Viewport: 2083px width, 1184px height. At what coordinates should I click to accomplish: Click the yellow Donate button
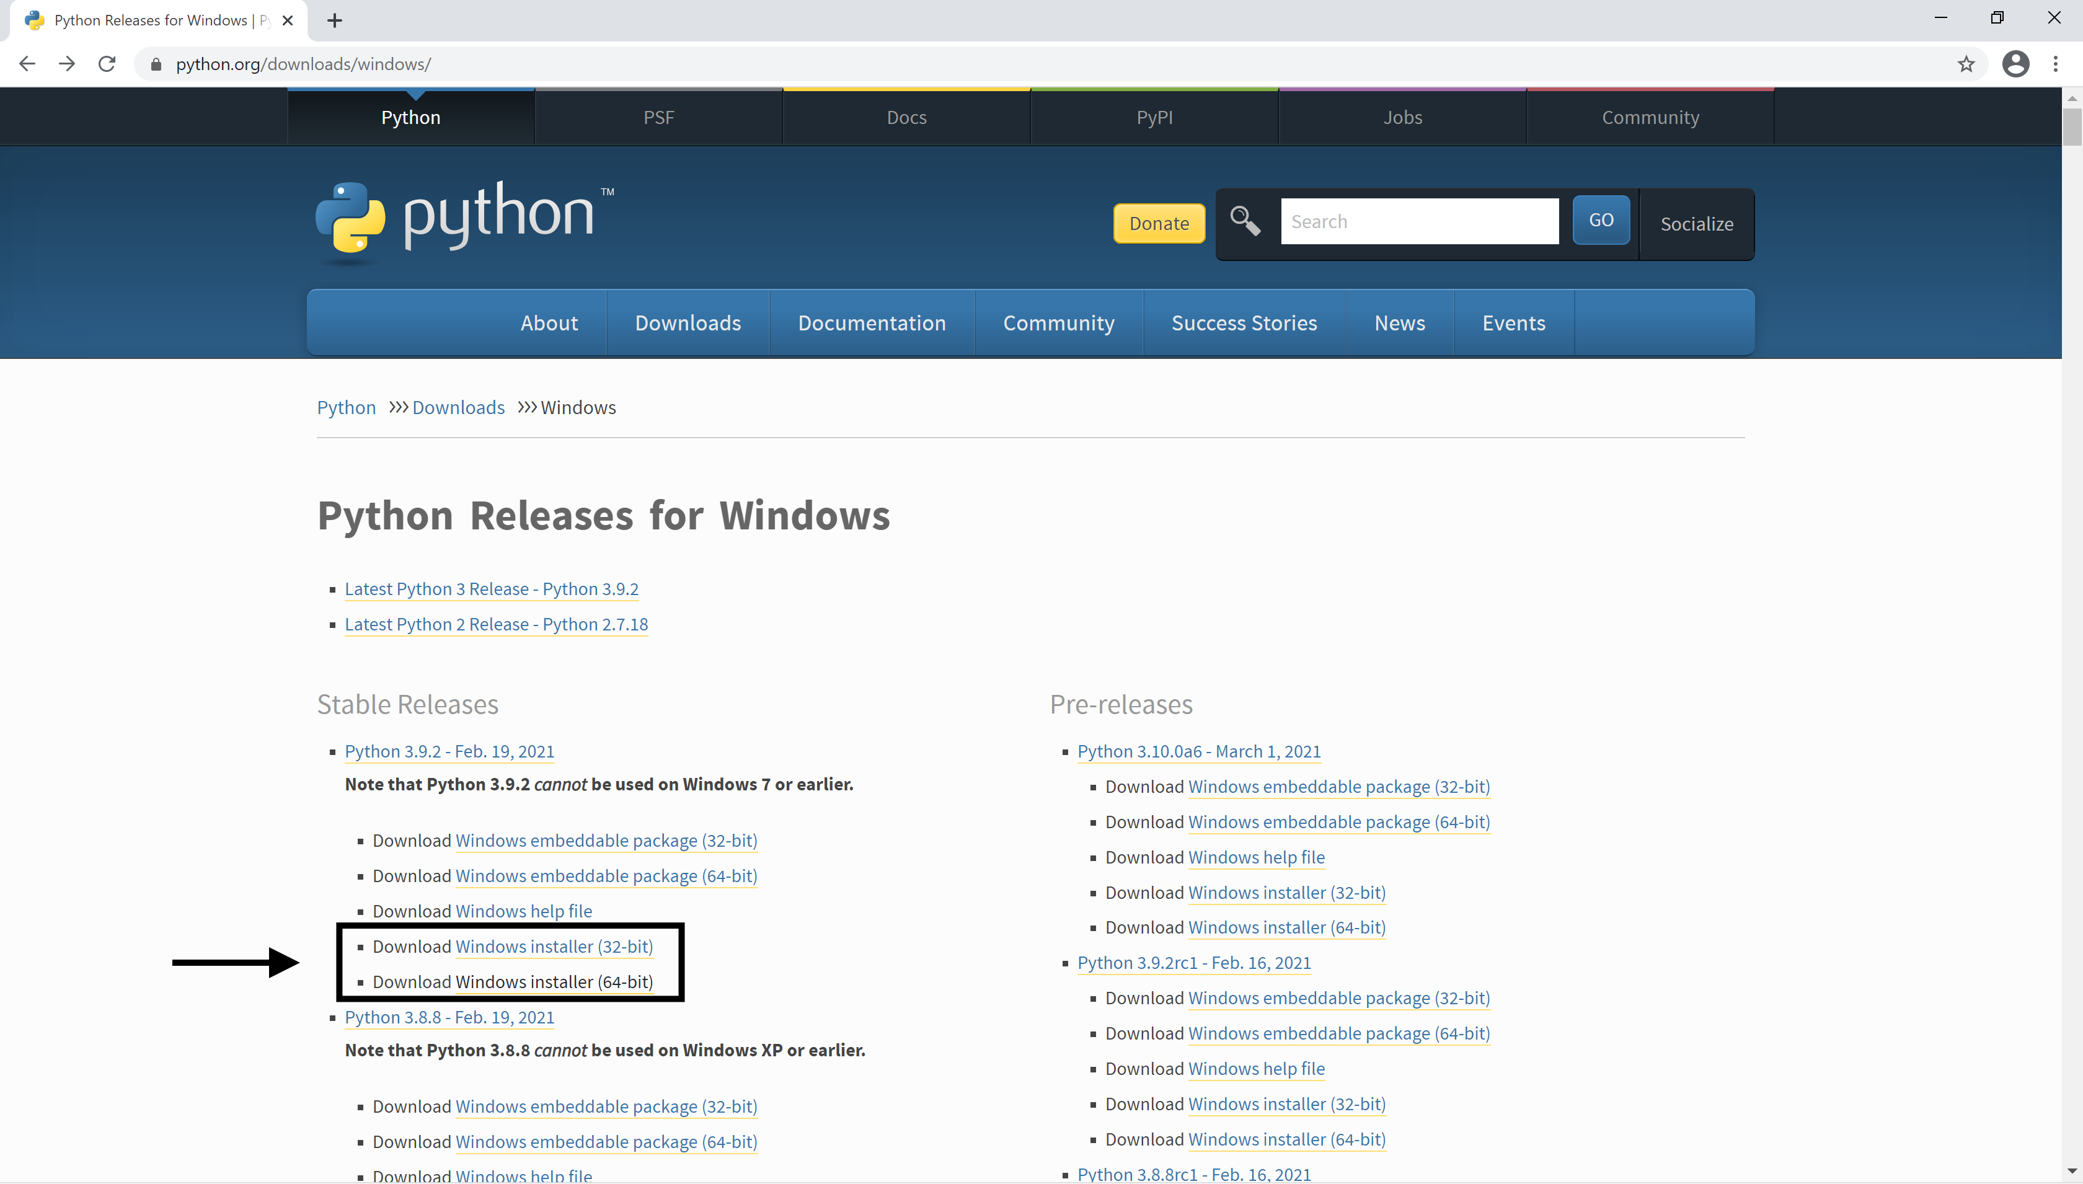tap(1159, 223)
